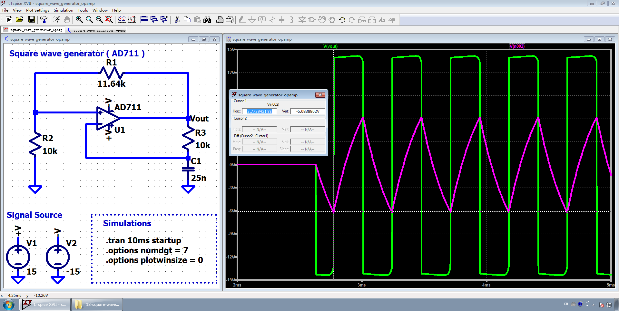
Task: Maximize the schematic sub-window
Action: [204, 39]
